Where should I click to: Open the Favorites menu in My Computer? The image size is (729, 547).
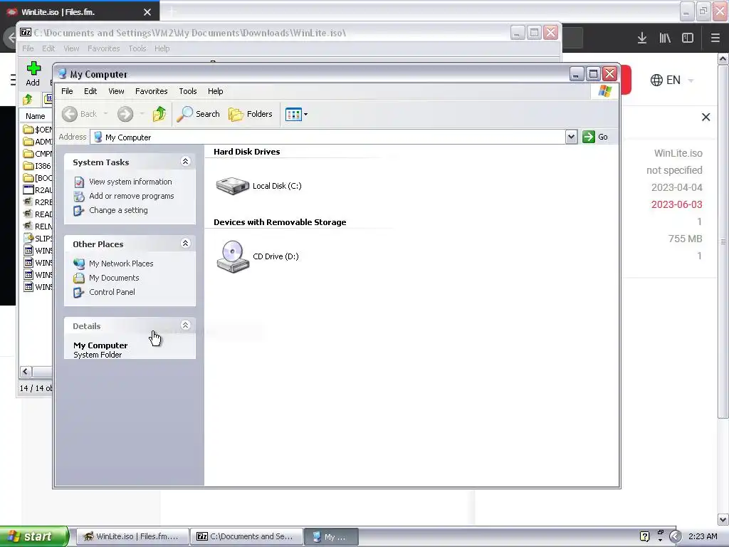(151, 91)
